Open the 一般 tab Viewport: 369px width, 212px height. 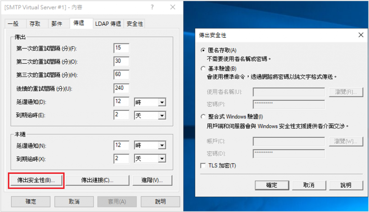coord(15,23)
